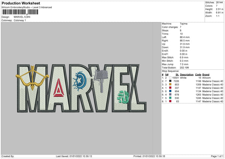Select stitch count "7226" in row 2
The height and width of the screenshot is (159, 225).
pyautogui.click(x=176, y=81)
